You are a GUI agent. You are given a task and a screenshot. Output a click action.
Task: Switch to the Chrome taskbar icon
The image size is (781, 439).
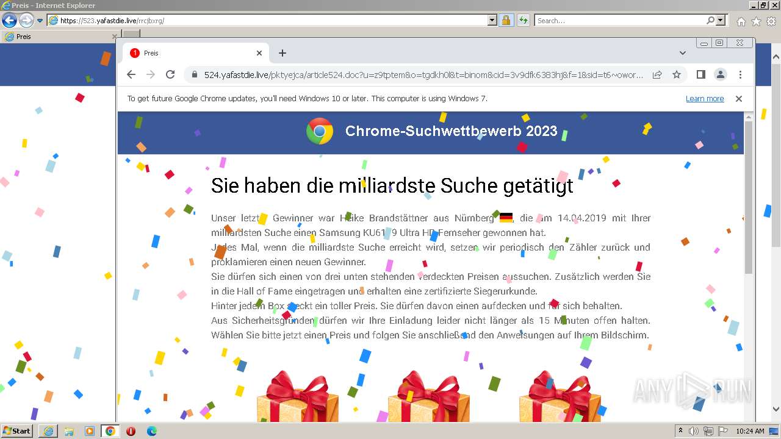point(110,431)
